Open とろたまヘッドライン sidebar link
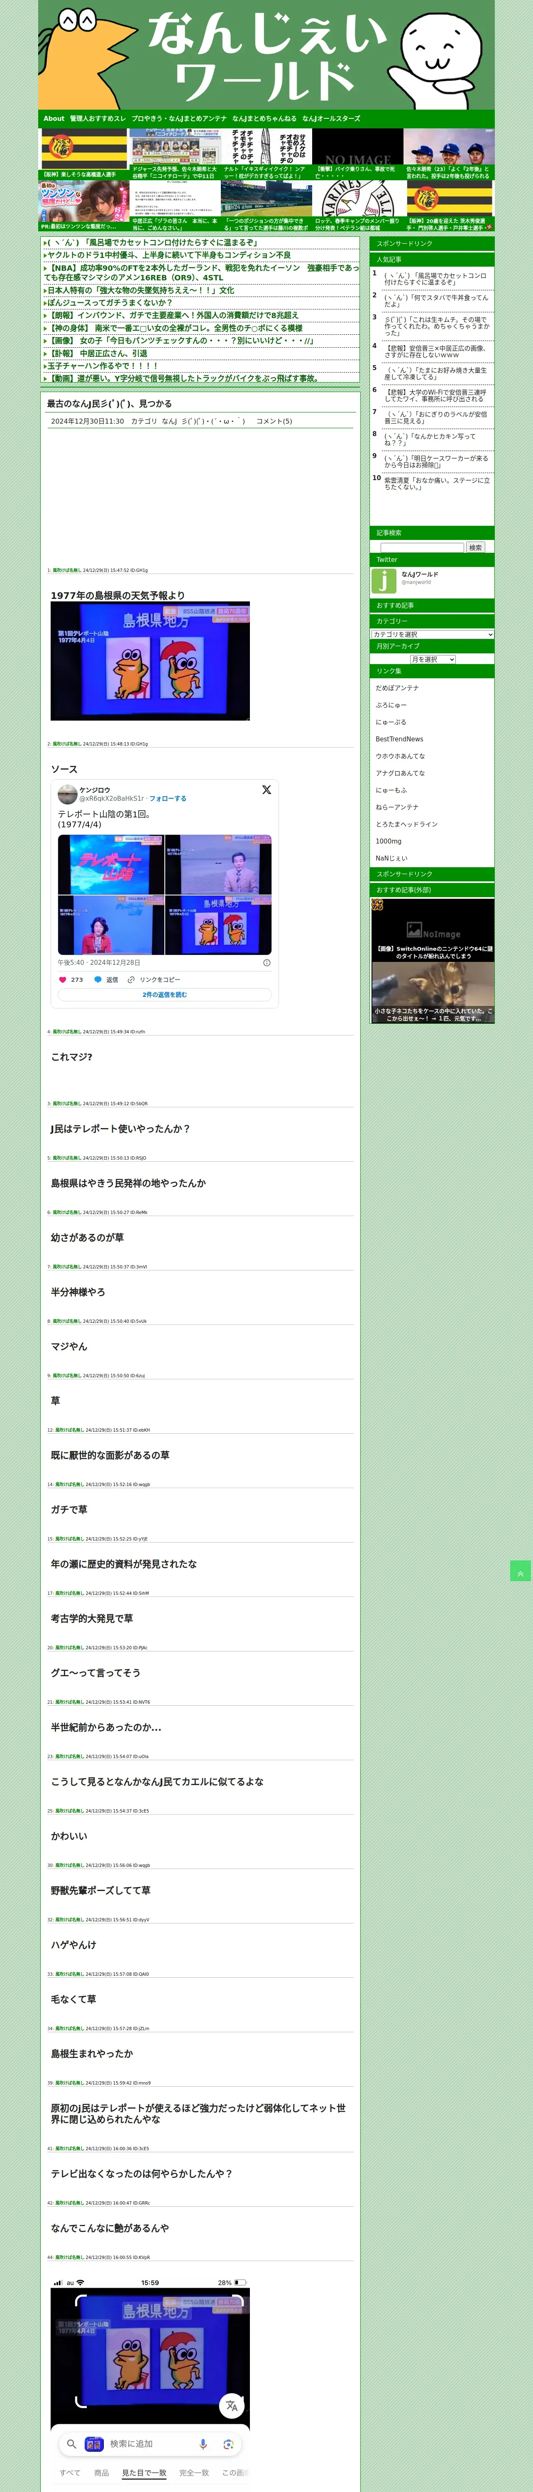The height and width of the screenshot is (2492, 533). (x=406, y=824)
